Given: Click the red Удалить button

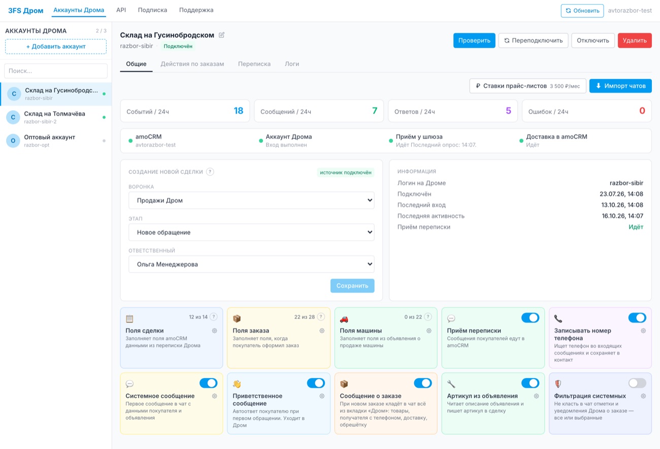Looking at the screenshot, I should (635, 41).
